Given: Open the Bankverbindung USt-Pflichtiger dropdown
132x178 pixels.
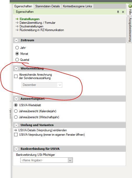Looking at the screenshot, I should pyautogui.click(x=47, y=160).
